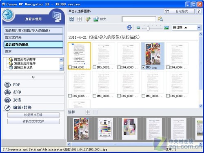Screen dimensions: 204x153
Task: Check the IMG_0001 checkbox
Action: click(x=70, y=67)
